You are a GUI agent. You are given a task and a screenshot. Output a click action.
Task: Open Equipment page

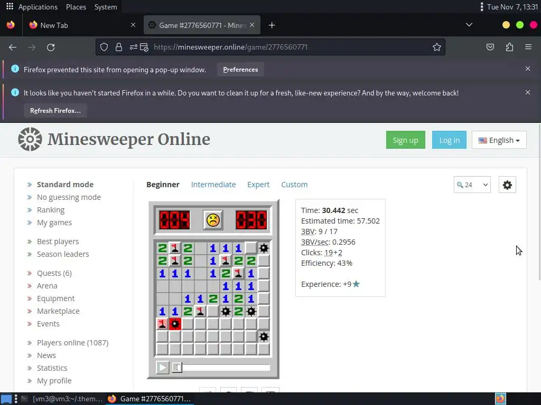[55, 298]
